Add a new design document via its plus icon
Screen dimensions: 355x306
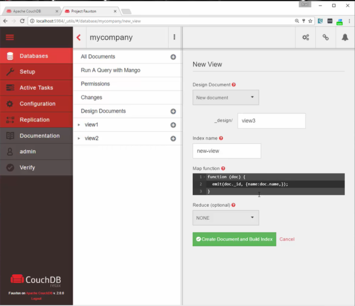[173, 111]
